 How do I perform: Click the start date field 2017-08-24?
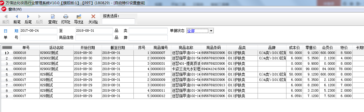(38, 31)
